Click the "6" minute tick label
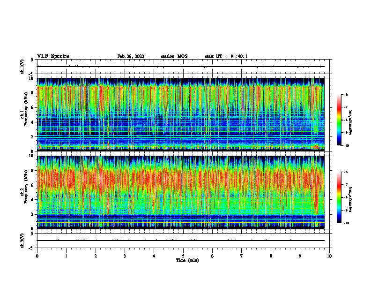The image size is (371, 287). point(213,256)
